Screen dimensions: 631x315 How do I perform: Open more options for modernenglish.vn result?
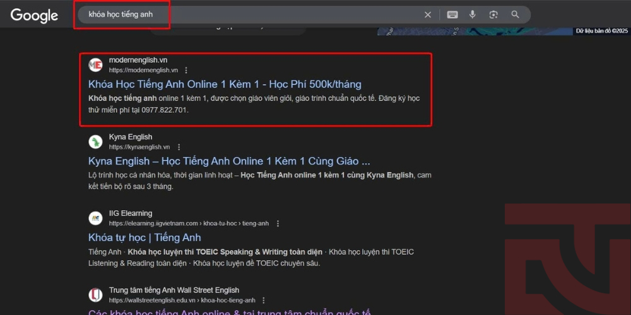pyautogui.click(x=186, y=71)
